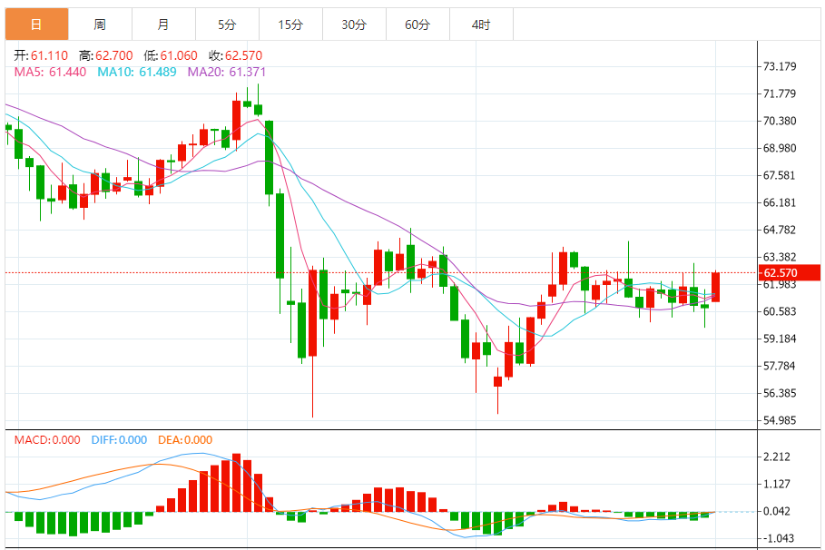Click the MACD:0.000 indicator label
This screenshot has height=550, width=825.
pos(47,440)
